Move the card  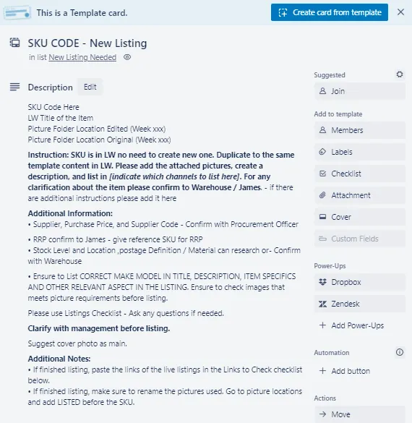(x=360, y=414)
